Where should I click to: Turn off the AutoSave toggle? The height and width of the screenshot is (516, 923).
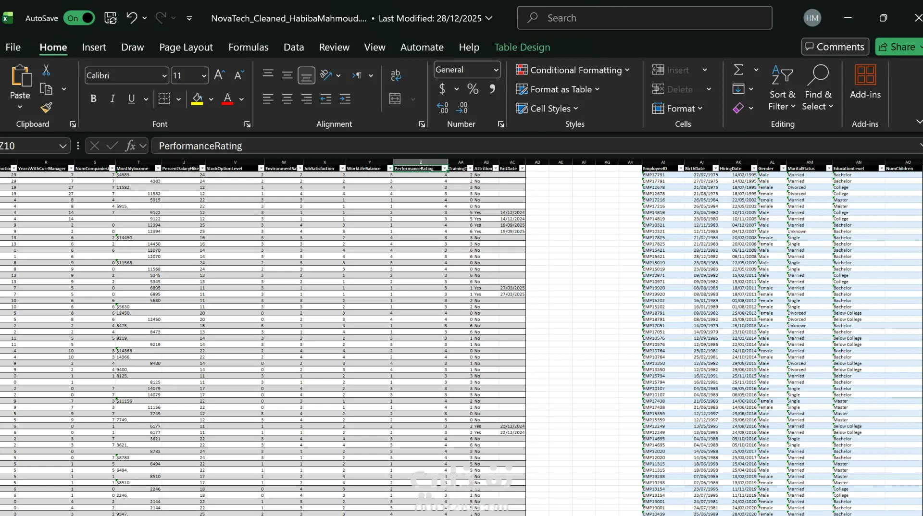click(79, 18)
